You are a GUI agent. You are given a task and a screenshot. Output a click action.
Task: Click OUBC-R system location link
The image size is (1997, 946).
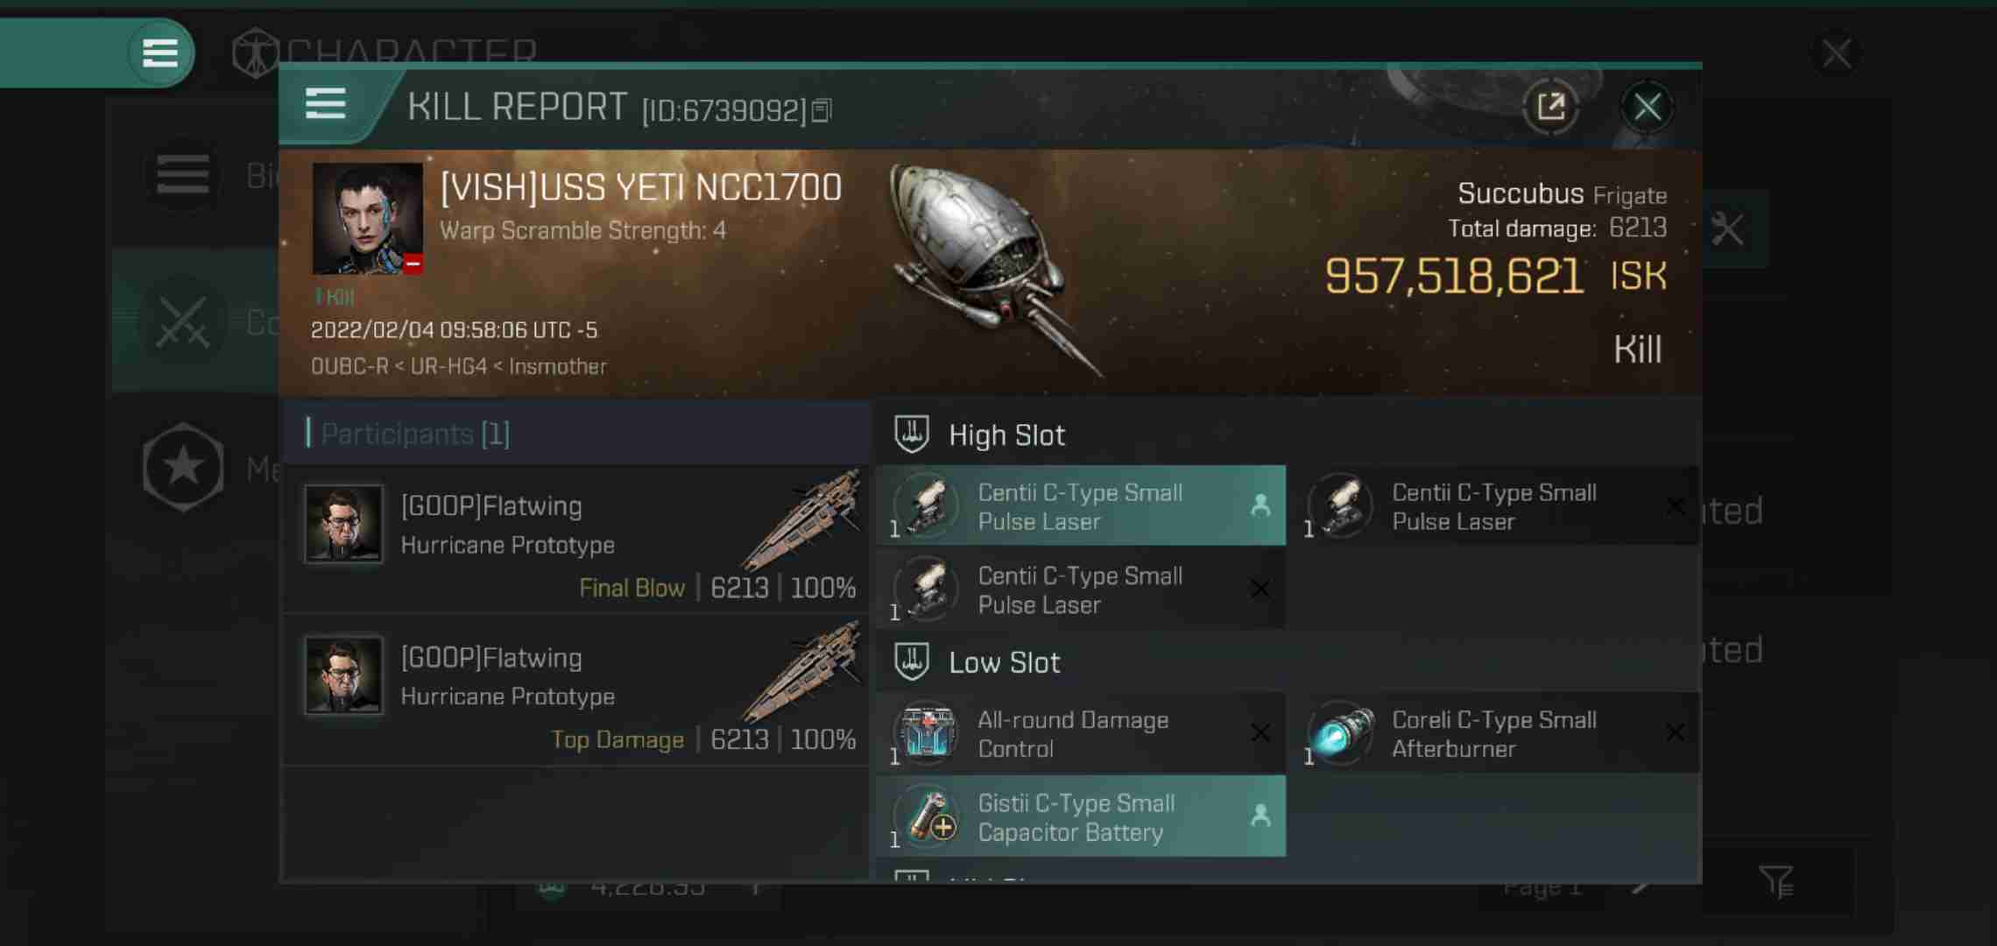[349, 366]
